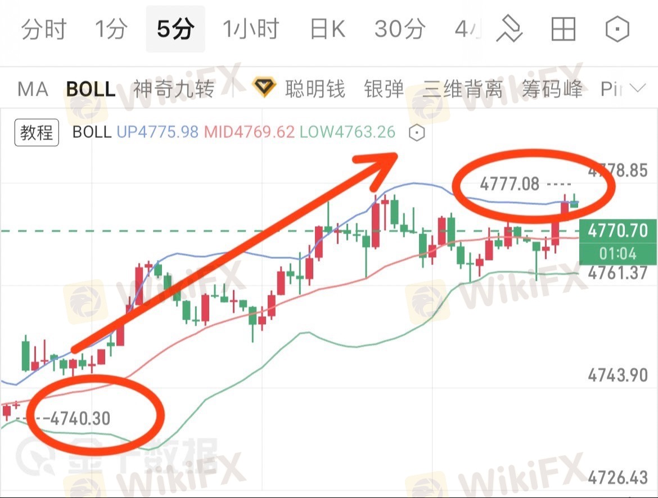This screenshot has height=498, width=658.
Task: Switch to the 1分 timeframe tab
Action: tap(111, 29)
